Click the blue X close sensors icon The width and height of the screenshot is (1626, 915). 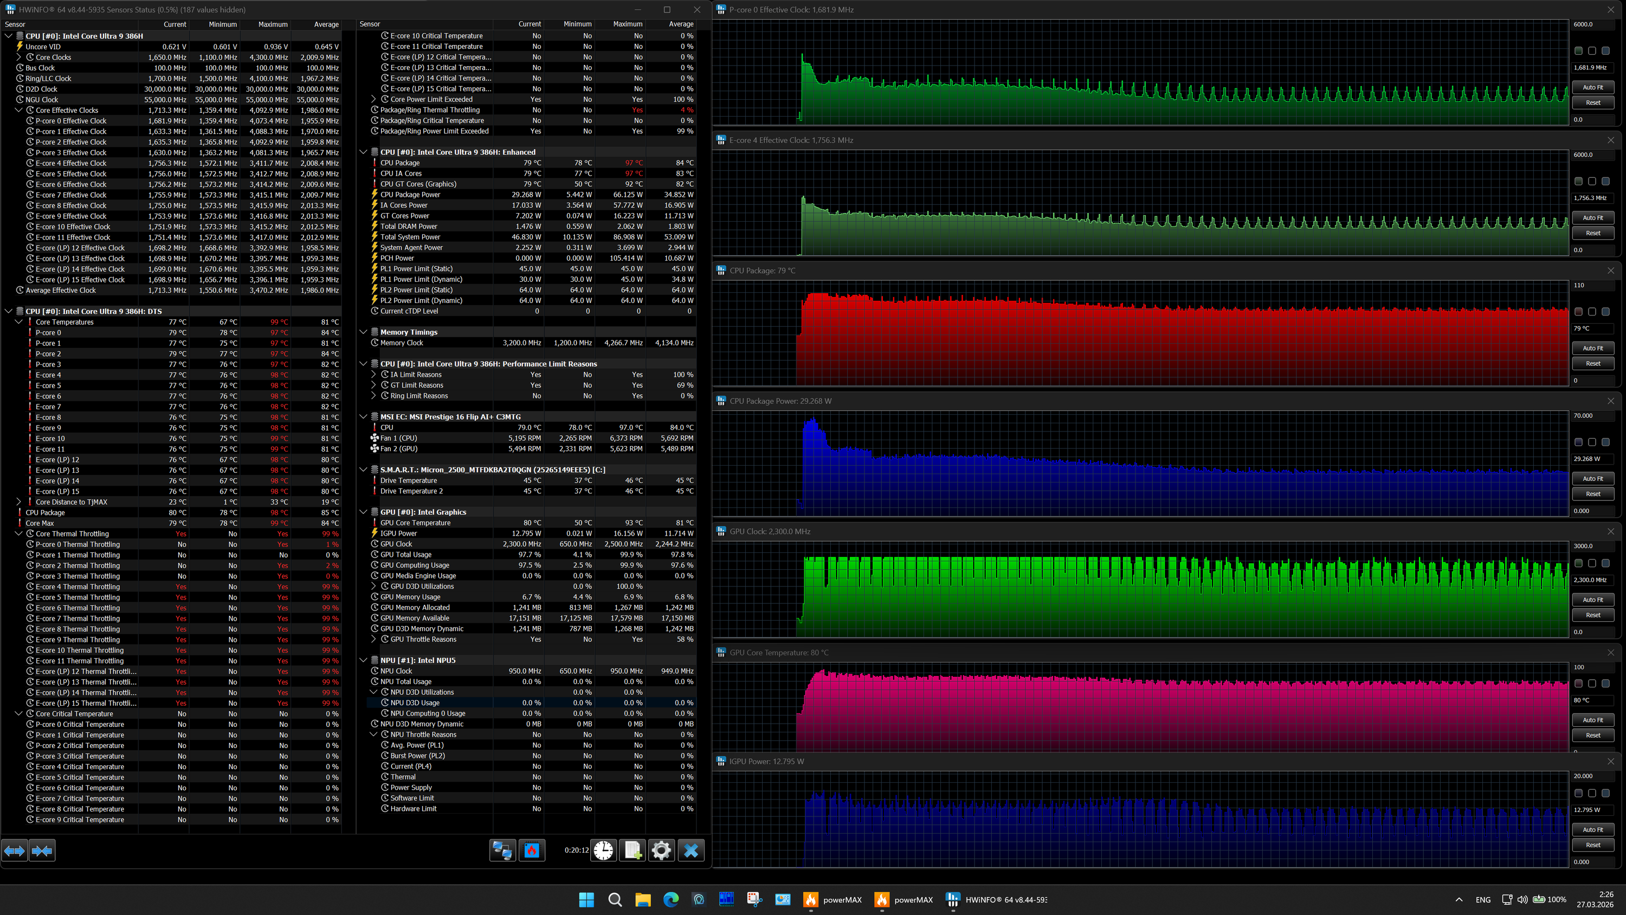pos(691,850)
